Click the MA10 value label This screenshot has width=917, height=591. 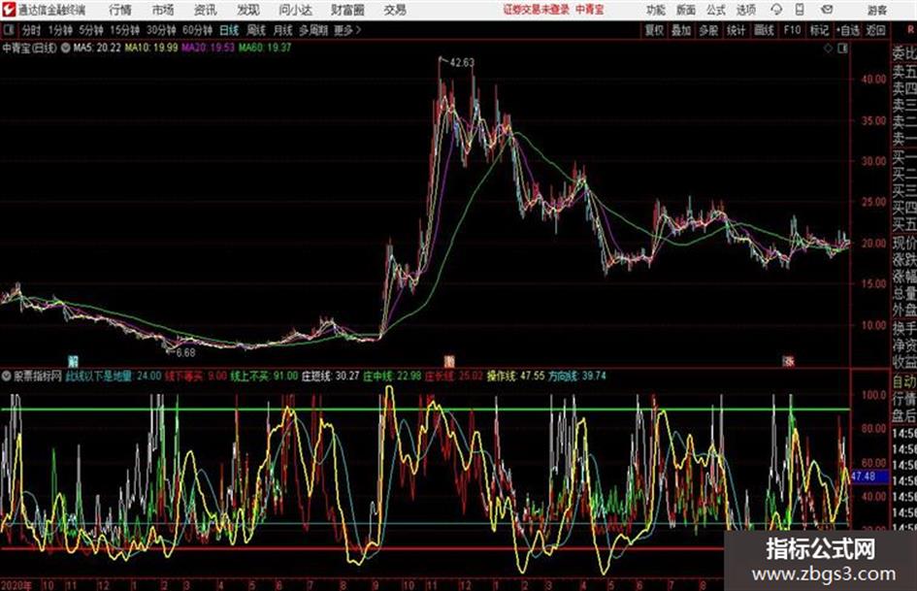[x=150, y=48]
